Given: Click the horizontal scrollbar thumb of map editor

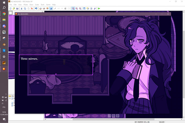Looking at the screenshot, I should tap(113, 119).
